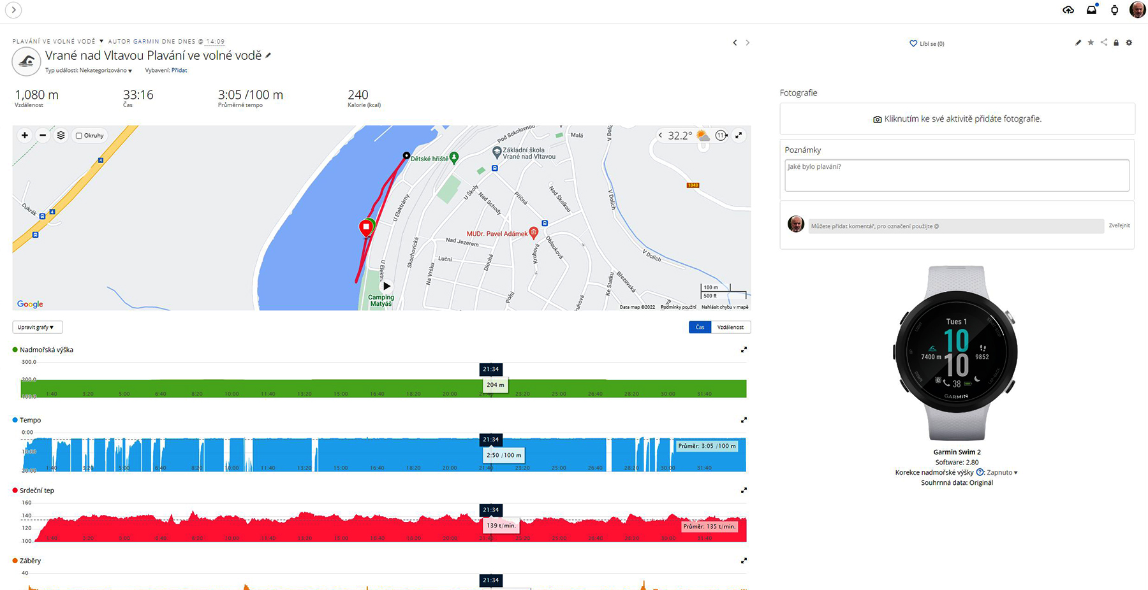The width and height of the screenshot is (1148, 590).
Task: Open the privacy lock icon
Action: coord(1116,43)
